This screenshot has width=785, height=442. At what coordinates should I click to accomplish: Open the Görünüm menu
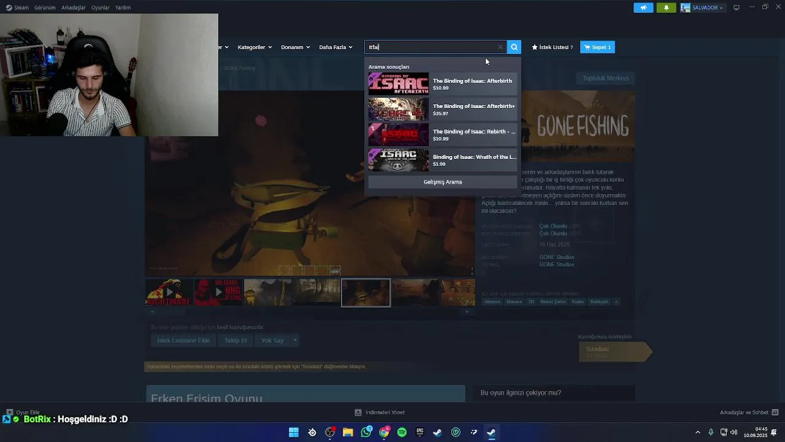coord(45,7)
